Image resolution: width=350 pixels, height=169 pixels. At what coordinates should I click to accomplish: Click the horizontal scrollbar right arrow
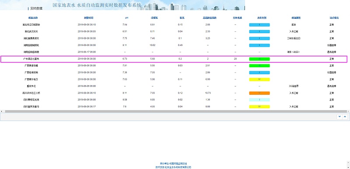point(348,111)
